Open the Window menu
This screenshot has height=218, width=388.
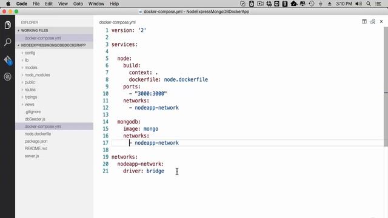coord(96,4)
